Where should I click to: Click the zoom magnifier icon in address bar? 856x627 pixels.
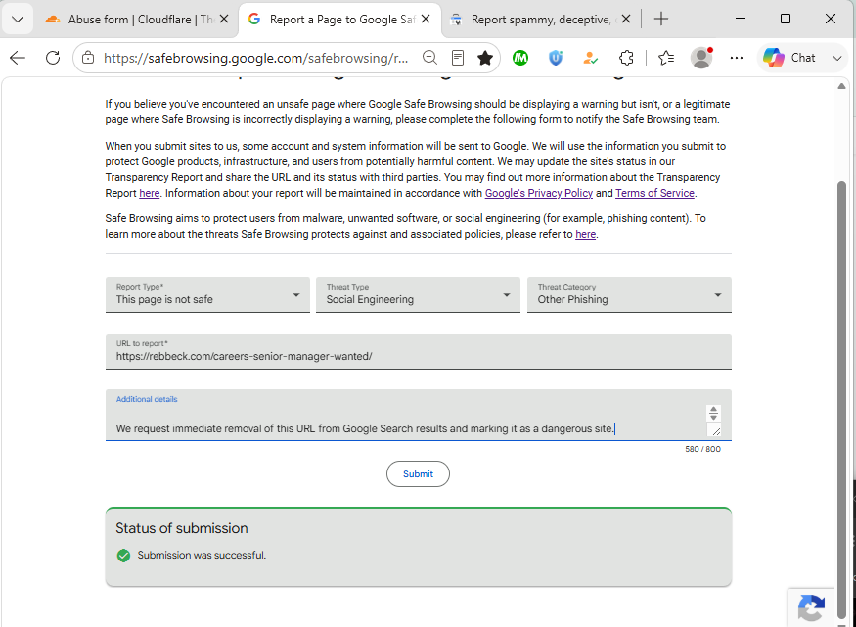pyautogui.click(x=430, y=58)
